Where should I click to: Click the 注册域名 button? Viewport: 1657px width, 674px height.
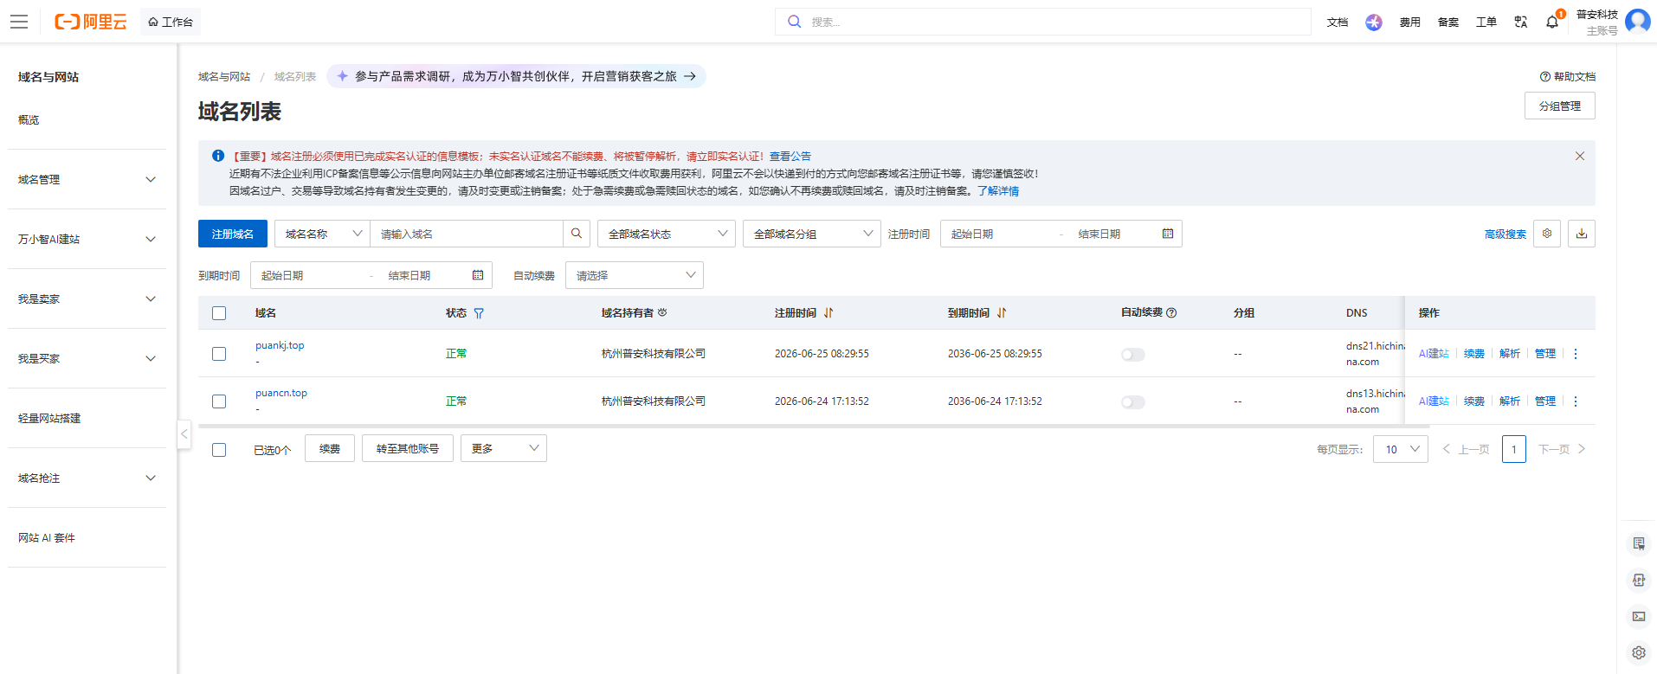pos(233,234)
